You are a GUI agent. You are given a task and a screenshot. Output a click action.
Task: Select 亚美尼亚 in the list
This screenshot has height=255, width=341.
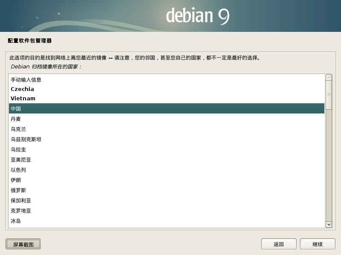167,160
